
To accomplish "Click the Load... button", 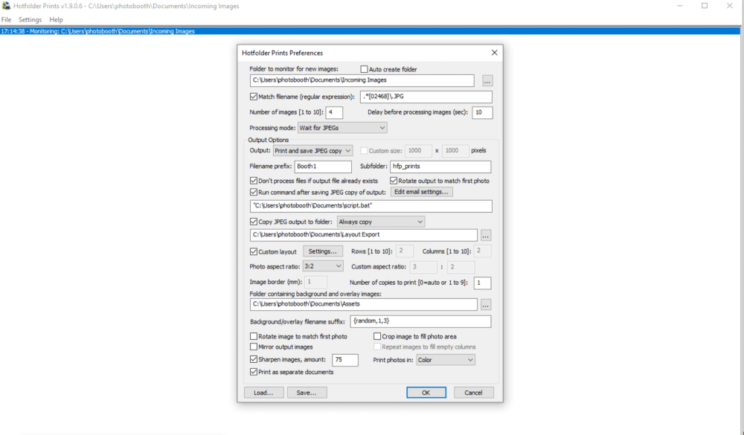I will click(264, 393).
